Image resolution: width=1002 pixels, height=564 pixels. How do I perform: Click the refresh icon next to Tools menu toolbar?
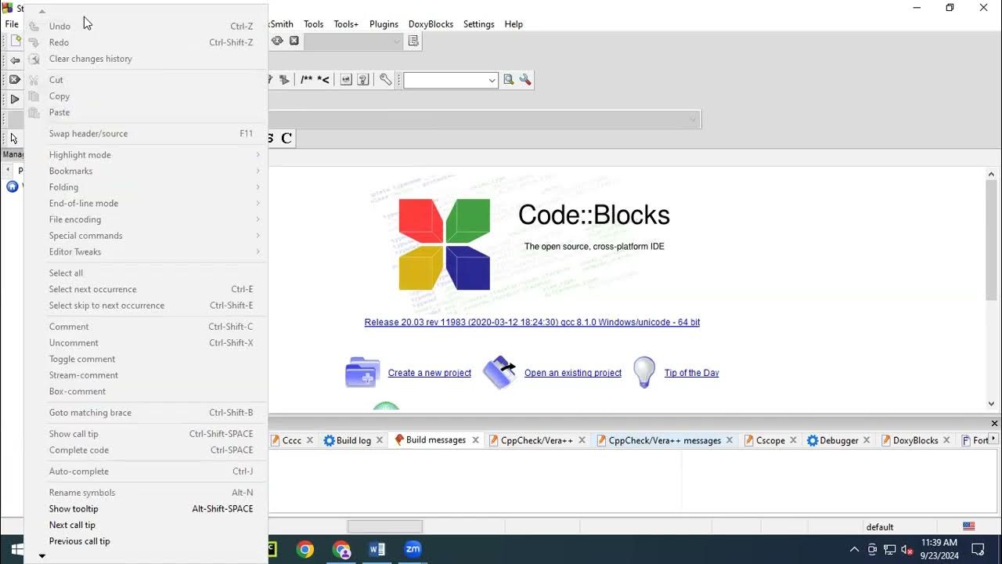pyautogui.click(x=277, y=41)
